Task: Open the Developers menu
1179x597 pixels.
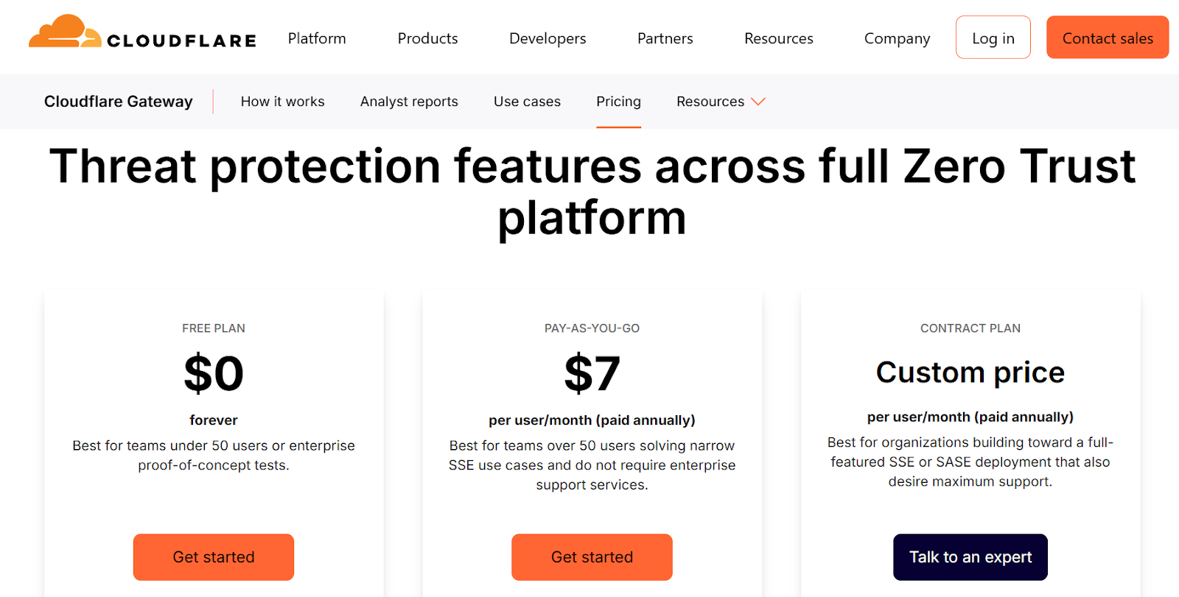Action: (547, 38)
